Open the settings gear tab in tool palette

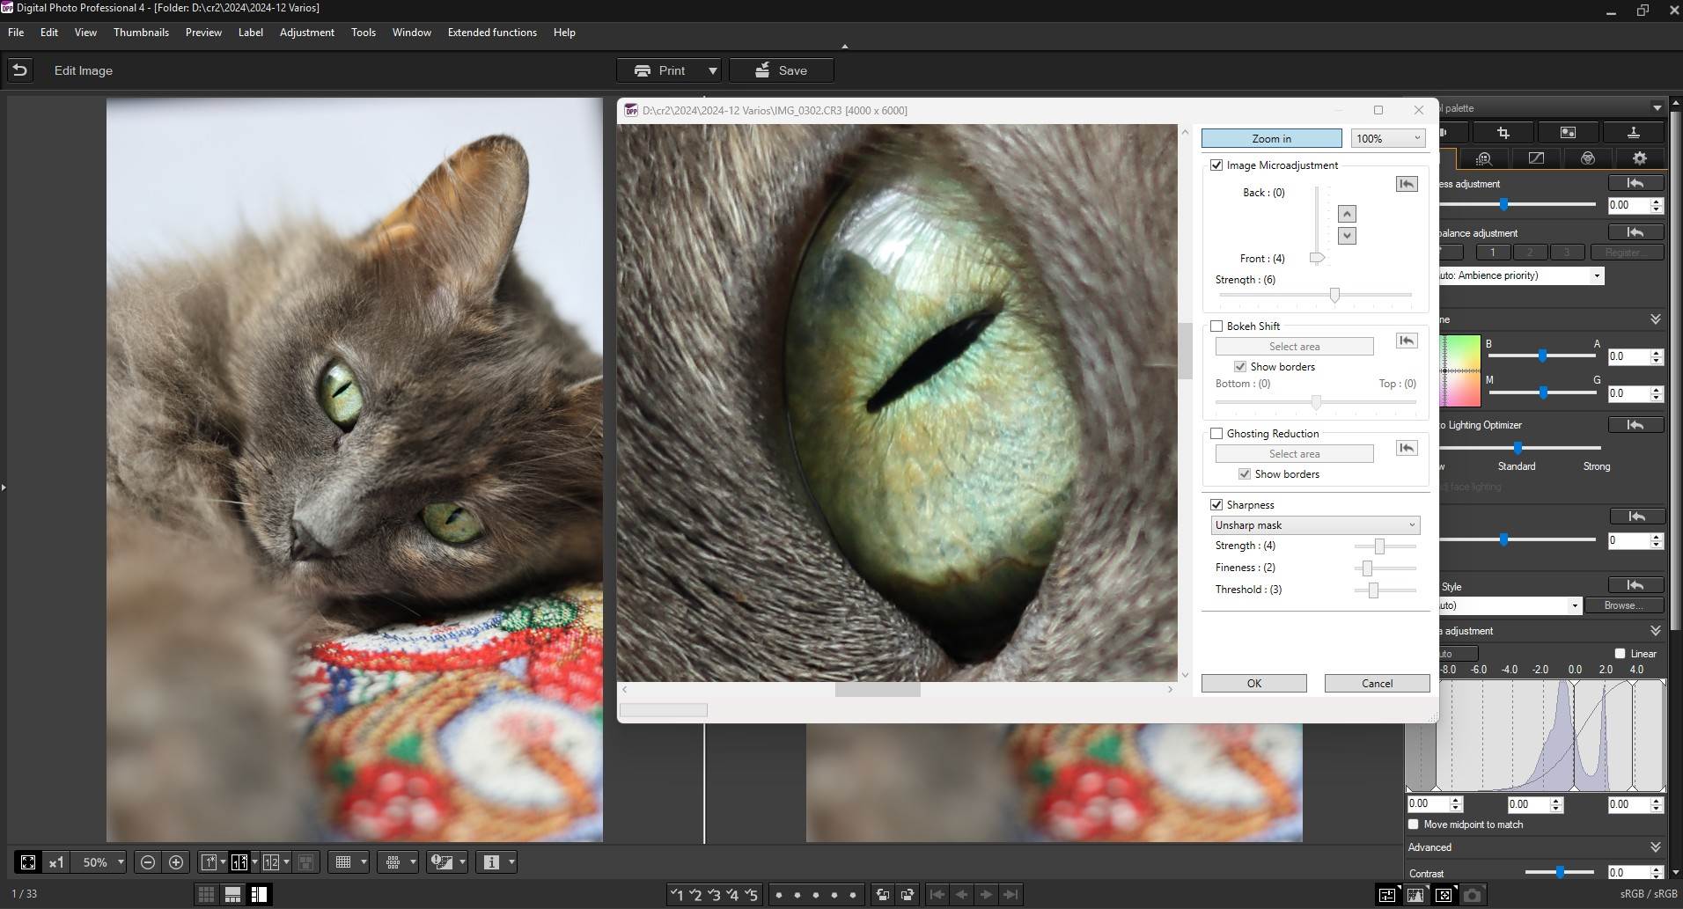click(x=1639, y=158)
